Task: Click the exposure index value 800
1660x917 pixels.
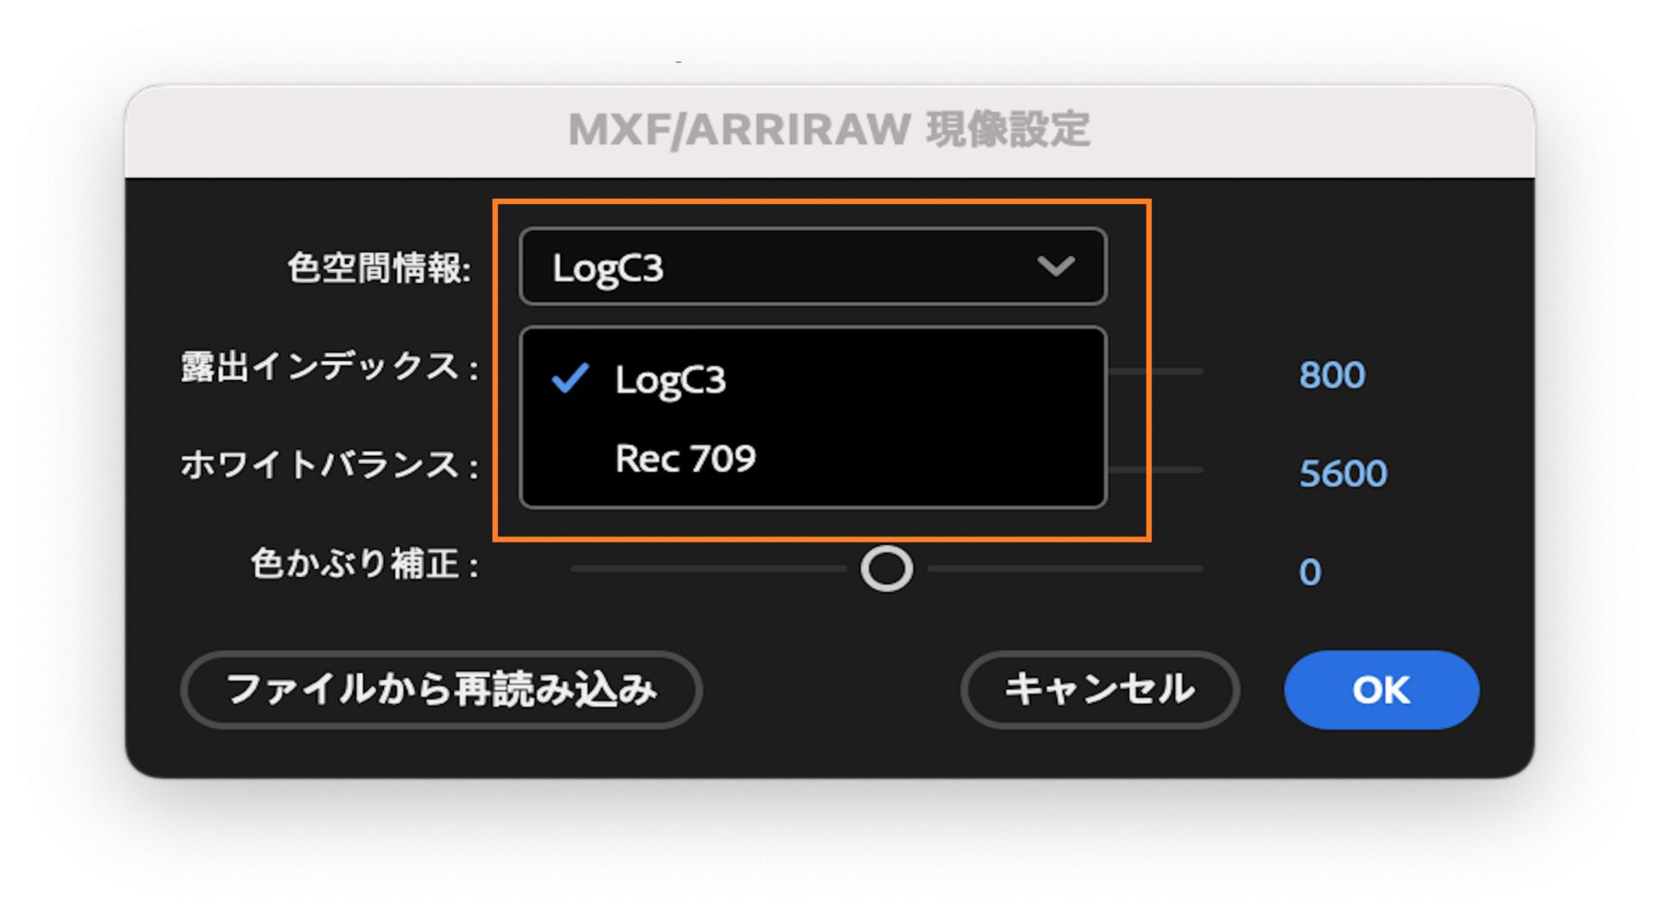Action: (x=1332, y=375)
